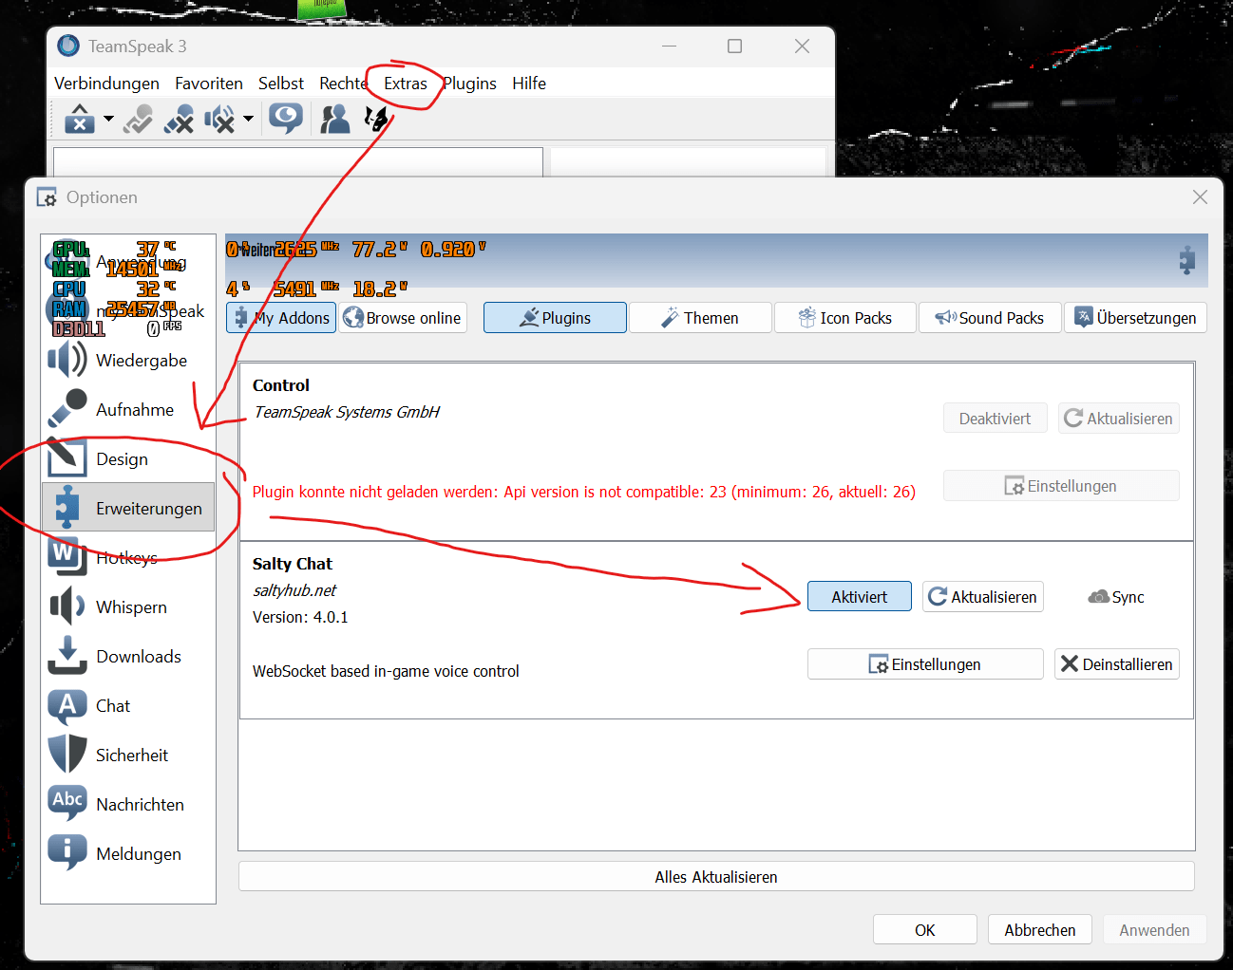The width and height of the screenshot is (1233, 970).
Task: Click the Abbrechen button
Action: [x=1040, y=930]
